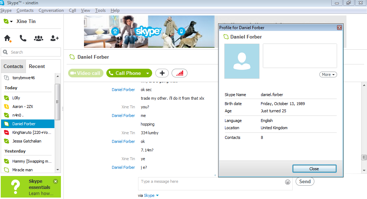Click the busy status icon for KingNaruto

(6, 132)
